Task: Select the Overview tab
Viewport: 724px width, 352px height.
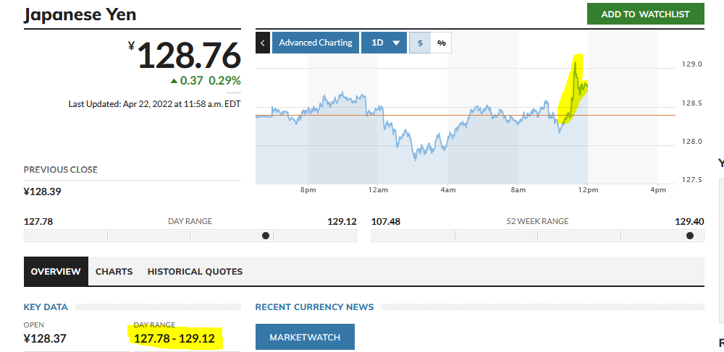Action: (x=56, y=272)
